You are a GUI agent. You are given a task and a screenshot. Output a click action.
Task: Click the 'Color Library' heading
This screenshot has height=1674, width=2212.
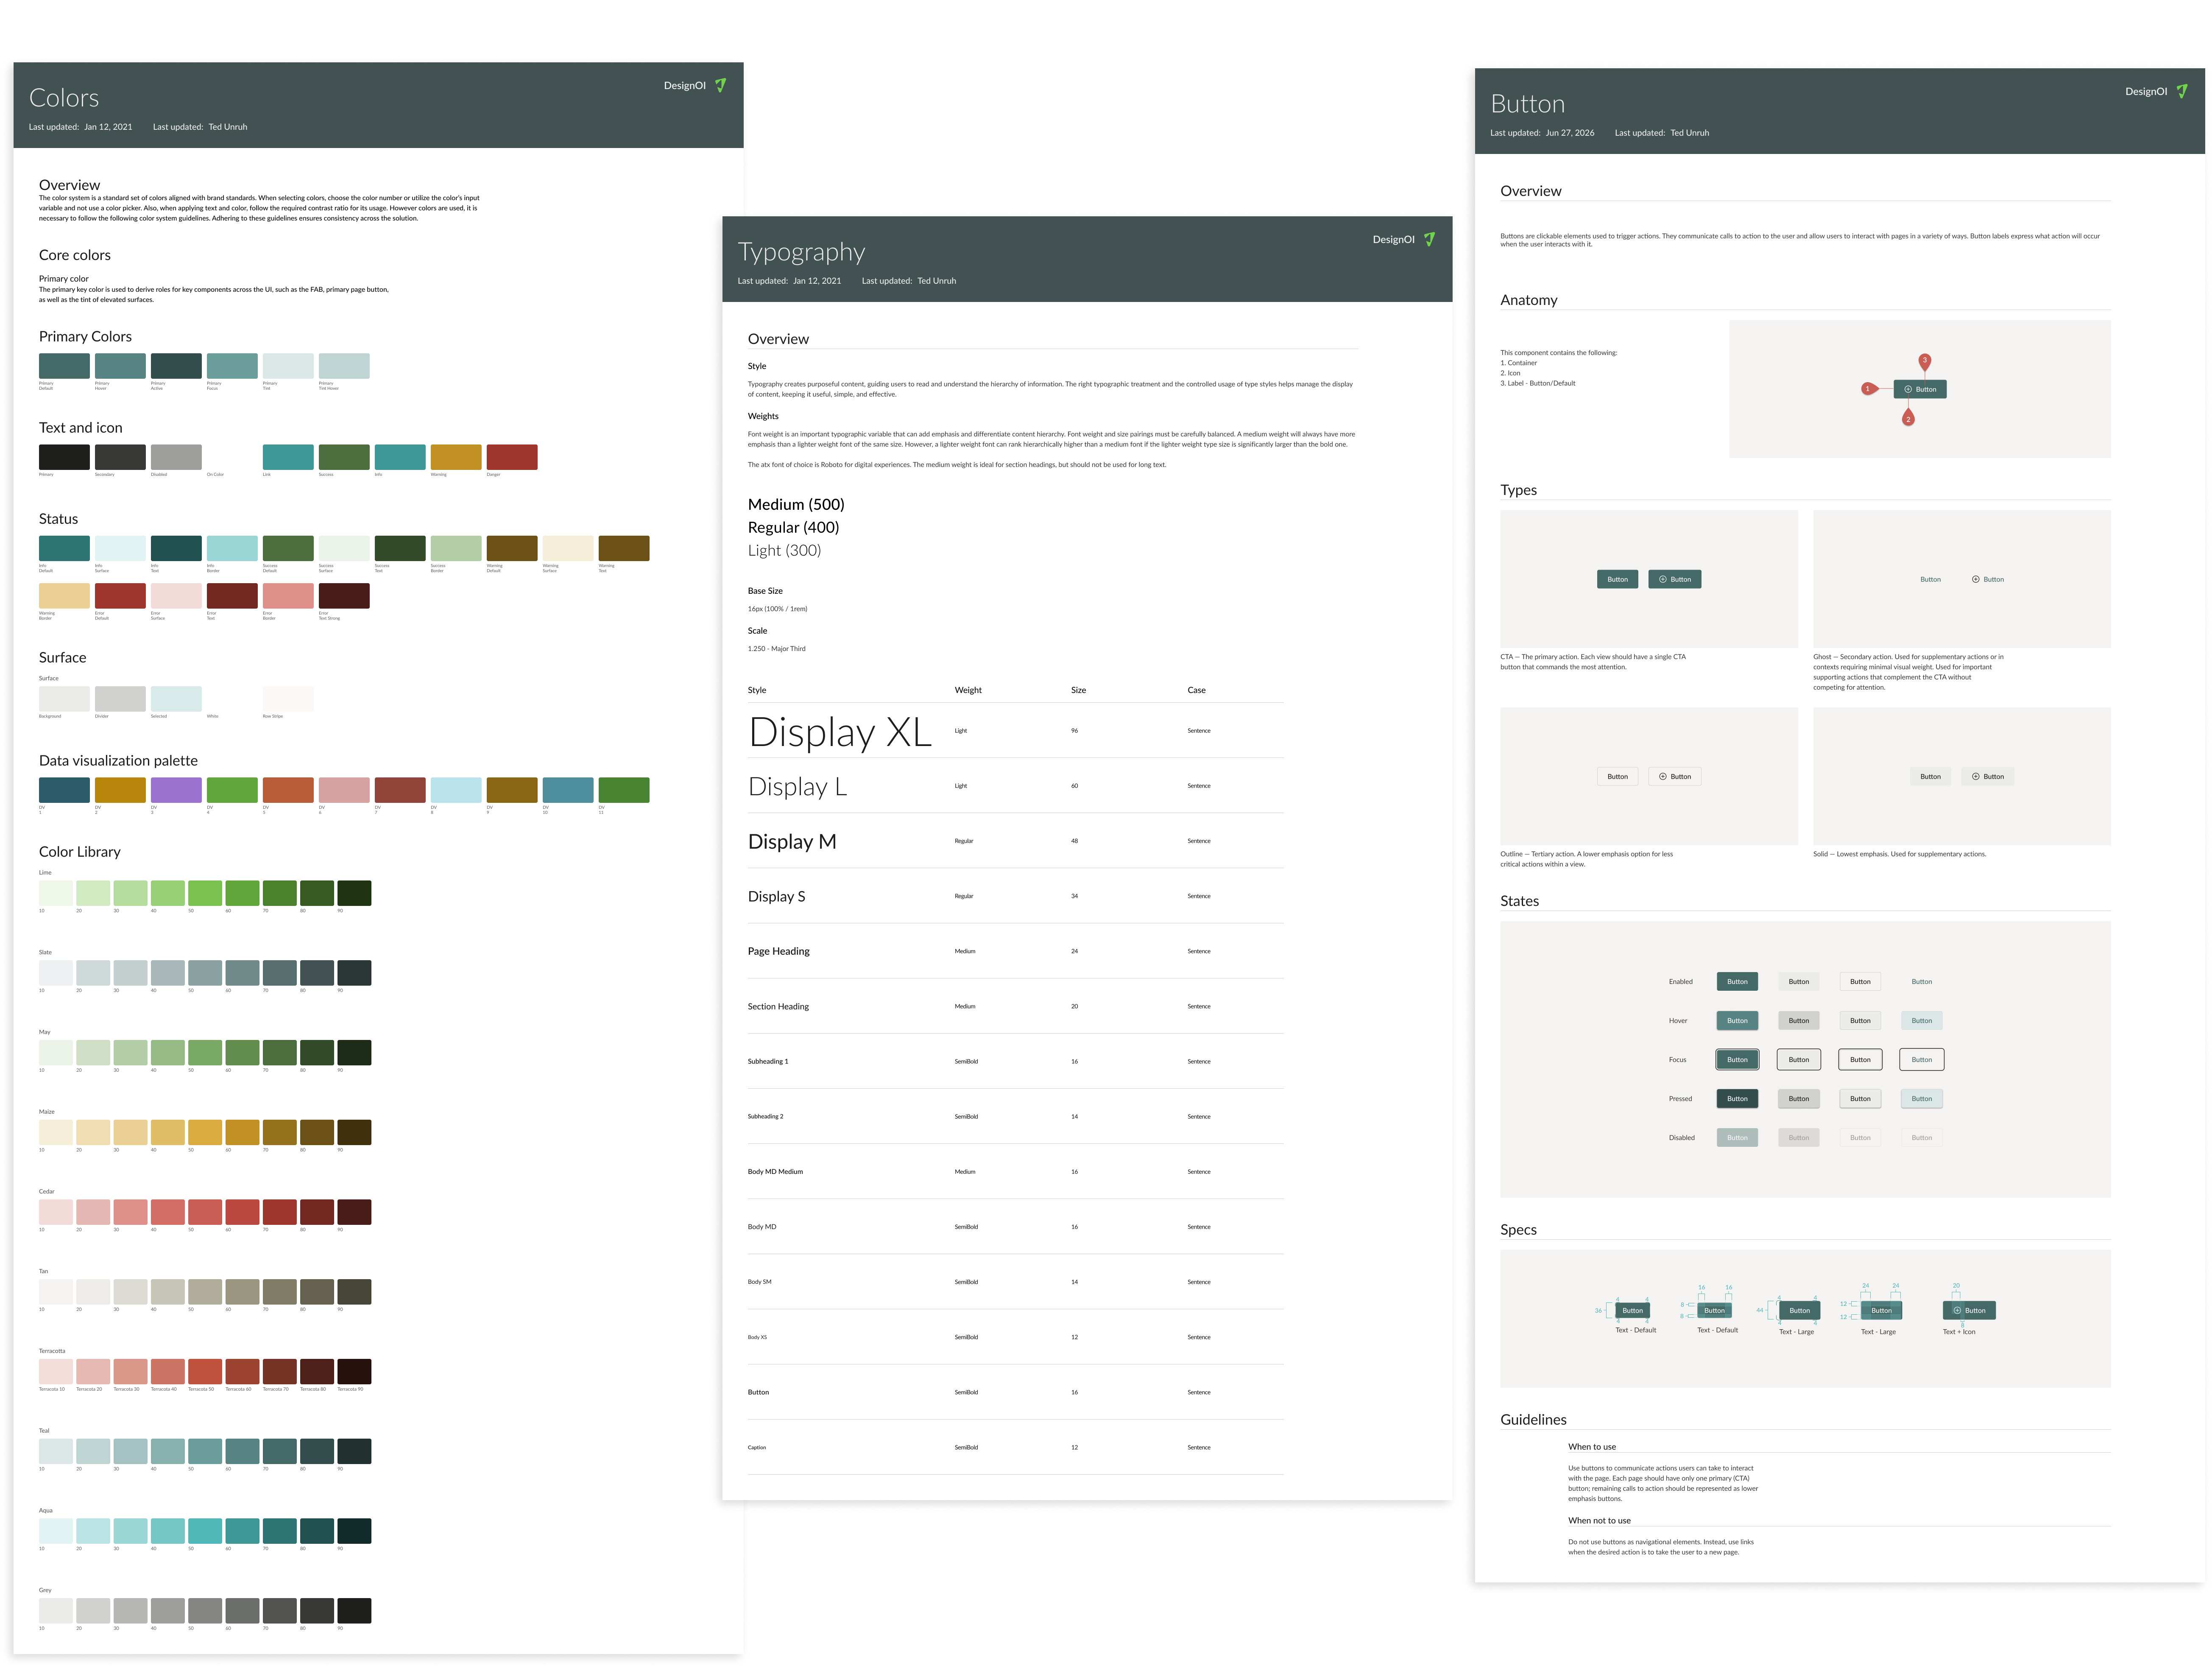coord(80,852)
